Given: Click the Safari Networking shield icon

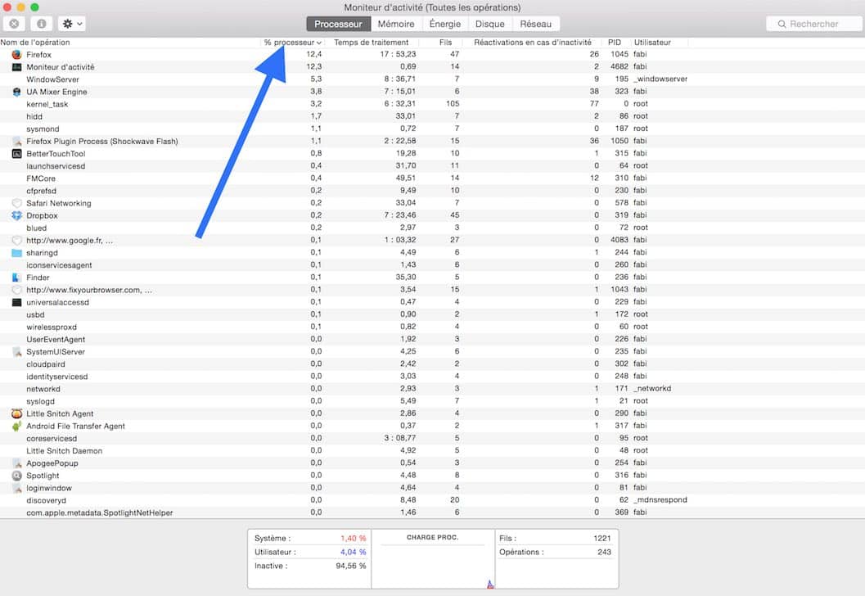Looking at the screenshot, I should (16, 203).
